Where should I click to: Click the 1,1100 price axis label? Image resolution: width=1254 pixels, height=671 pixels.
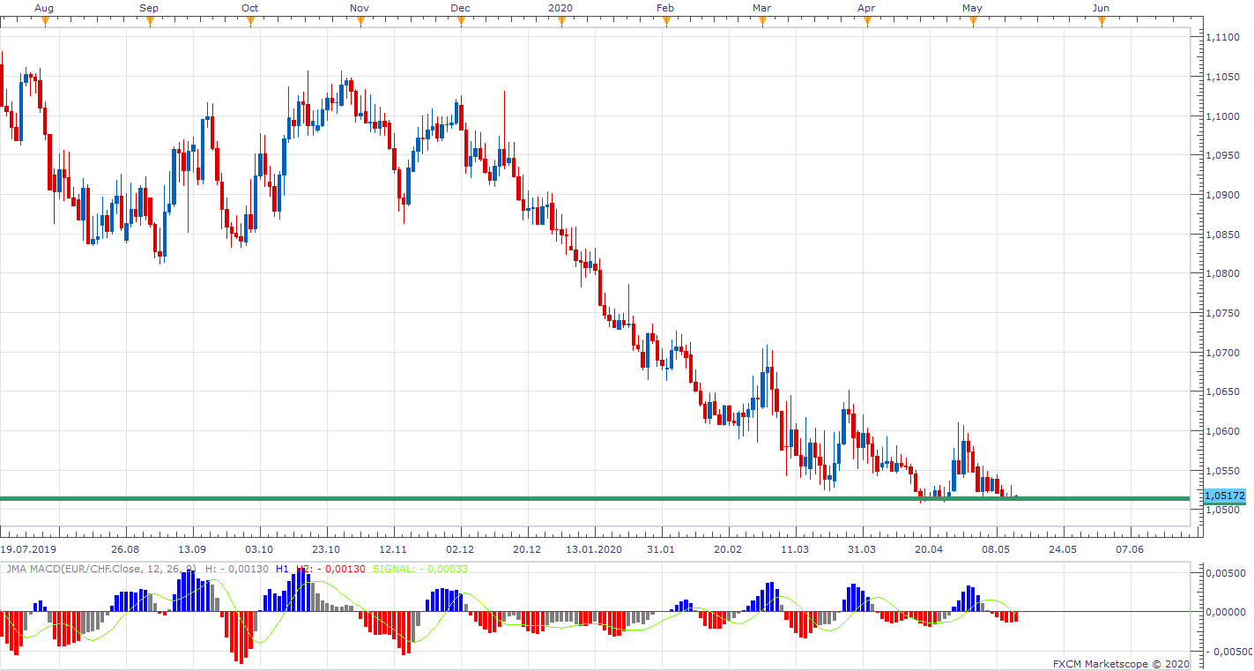click(x=1224, y=37)
